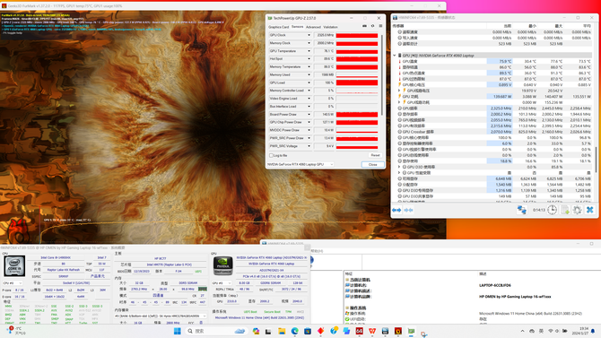Click HWiNFO sensor list vertical scrollbar
This screenshot has width=601, height=338.
pos(596,160)
